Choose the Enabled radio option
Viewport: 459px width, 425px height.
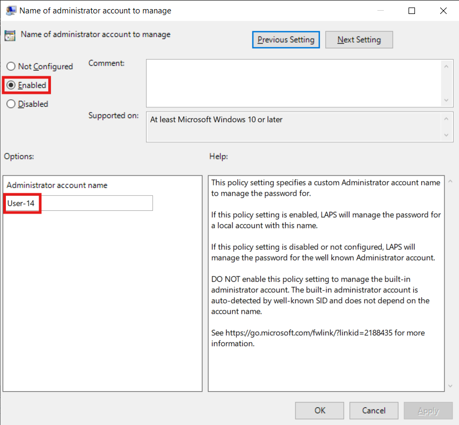[x=11, y=85]
